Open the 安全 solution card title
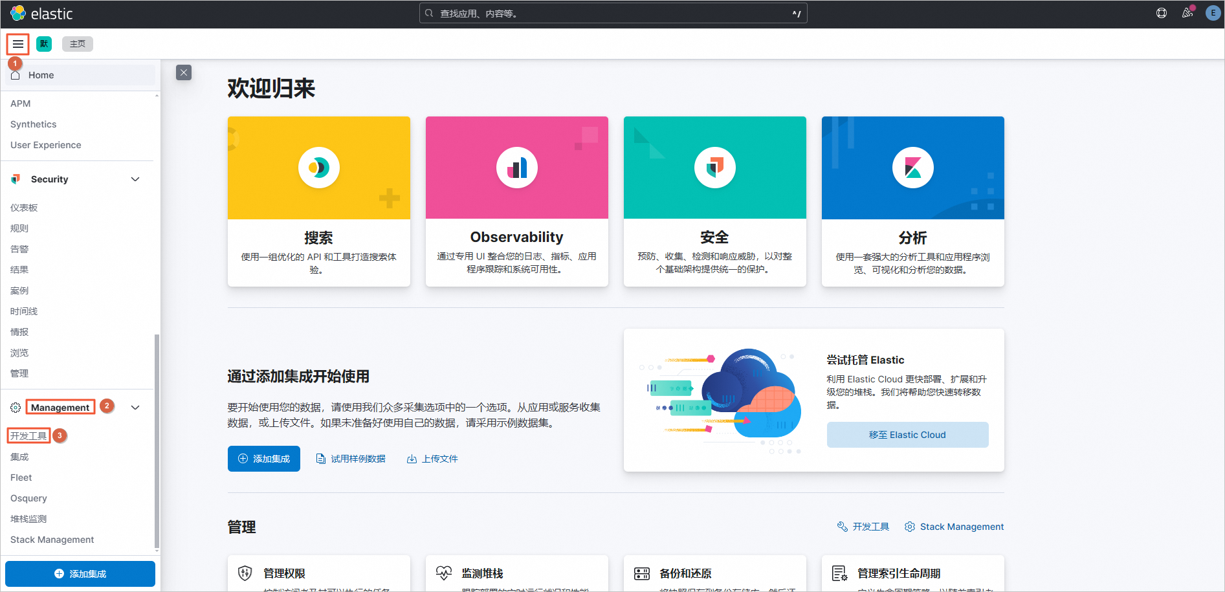This screenshot has width=1225, height=592. (x=715, y=237)
